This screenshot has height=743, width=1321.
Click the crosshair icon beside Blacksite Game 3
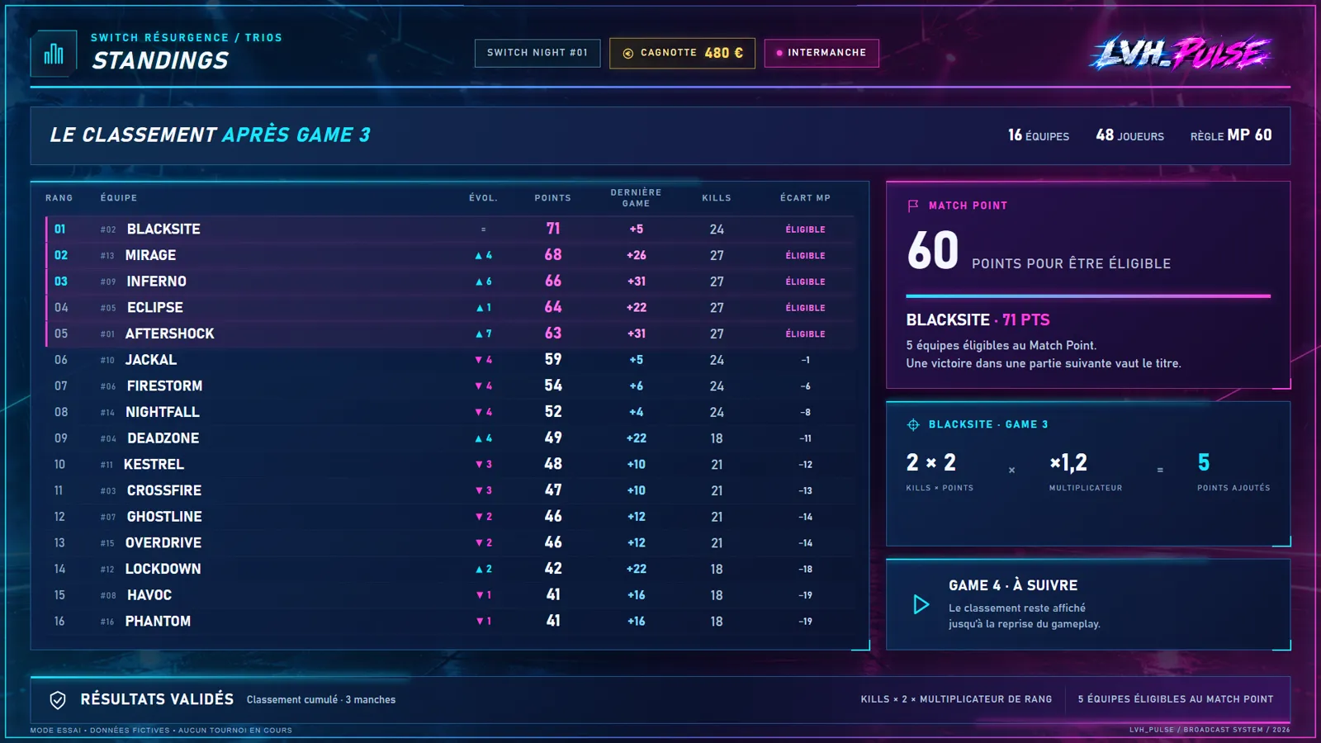tap(913, 424)
